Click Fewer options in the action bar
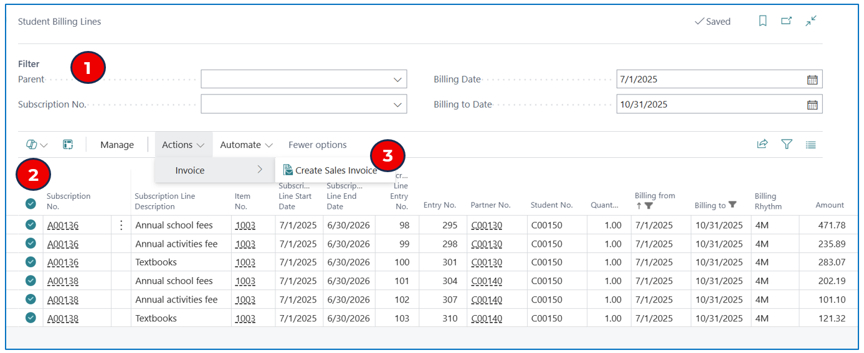This screenshot has height=353, width=864. point(318,145)
